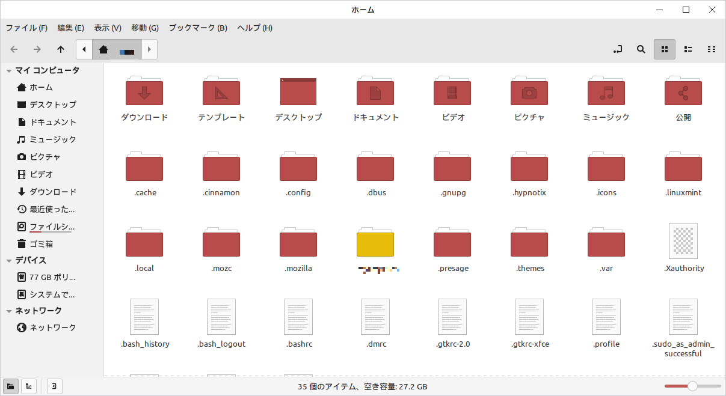
Task: Select the .gtkrc-2.0 file
Action: coord(452,317)
